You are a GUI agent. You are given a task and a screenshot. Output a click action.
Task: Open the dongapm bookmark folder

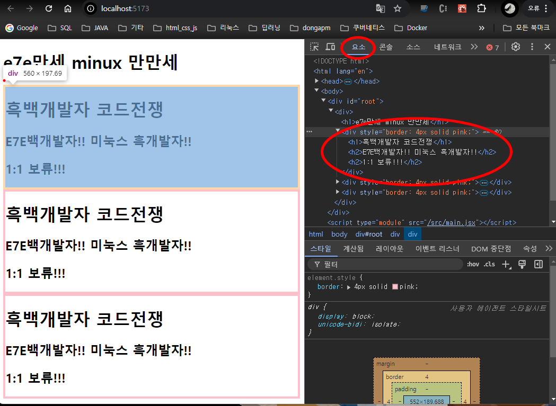coord(310,28)
